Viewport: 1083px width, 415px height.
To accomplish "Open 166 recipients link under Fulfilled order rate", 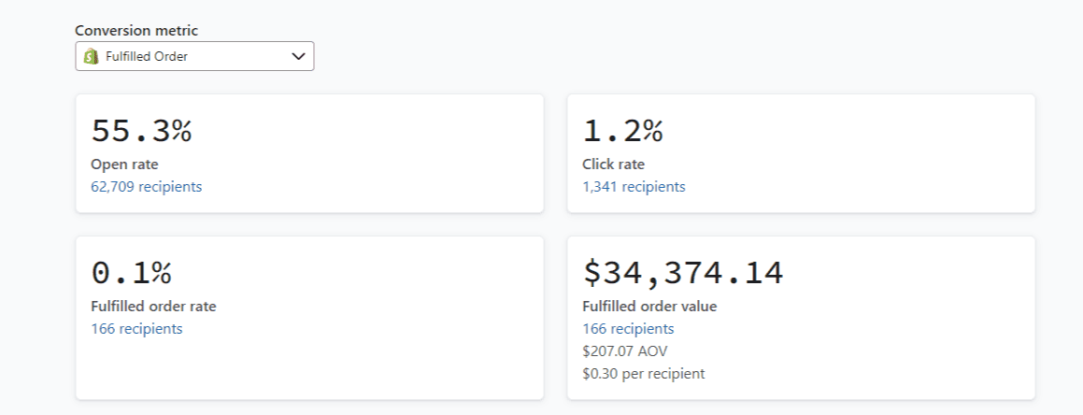I will coord(136,328).
